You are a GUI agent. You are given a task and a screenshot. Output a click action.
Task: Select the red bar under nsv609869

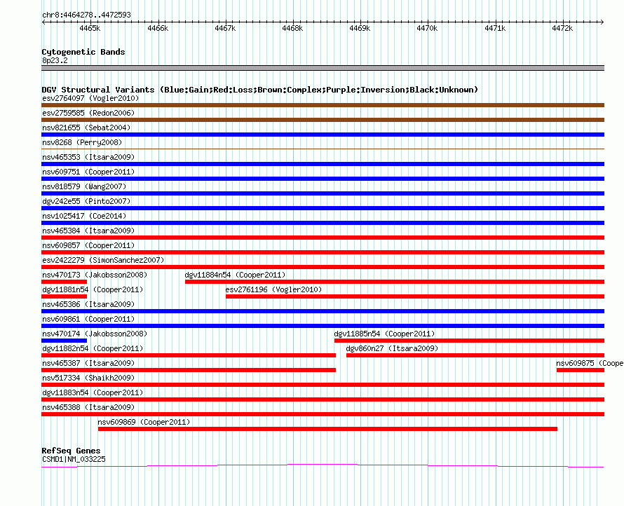click(x=327, y=429)
